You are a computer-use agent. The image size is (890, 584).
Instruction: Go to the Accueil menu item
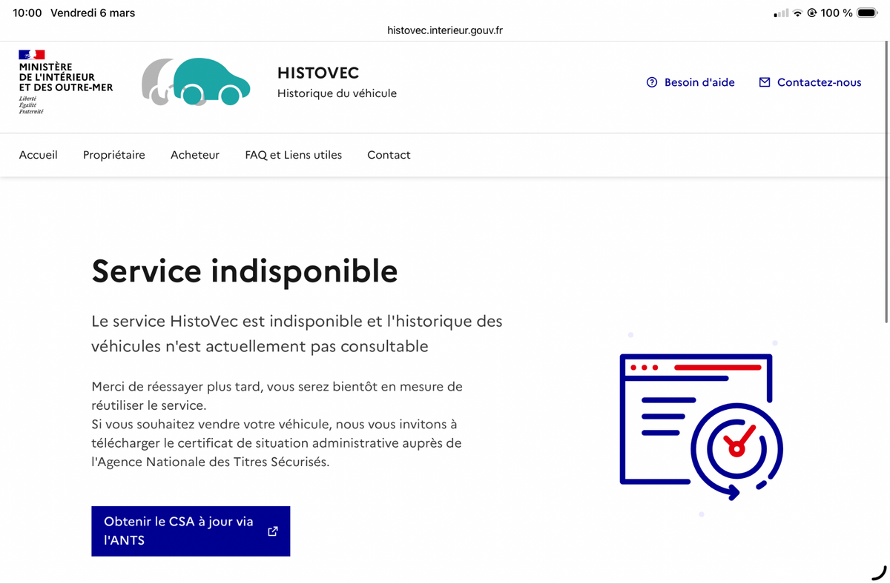pos(39,155)
